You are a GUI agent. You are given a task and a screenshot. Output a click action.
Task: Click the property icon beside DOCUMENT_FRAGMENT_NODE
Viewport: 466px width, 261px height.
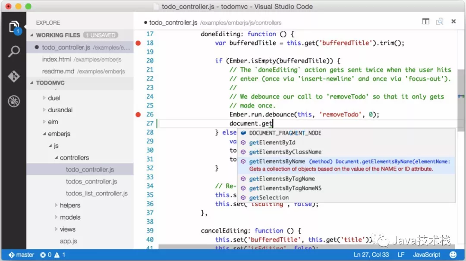(243, 133)
